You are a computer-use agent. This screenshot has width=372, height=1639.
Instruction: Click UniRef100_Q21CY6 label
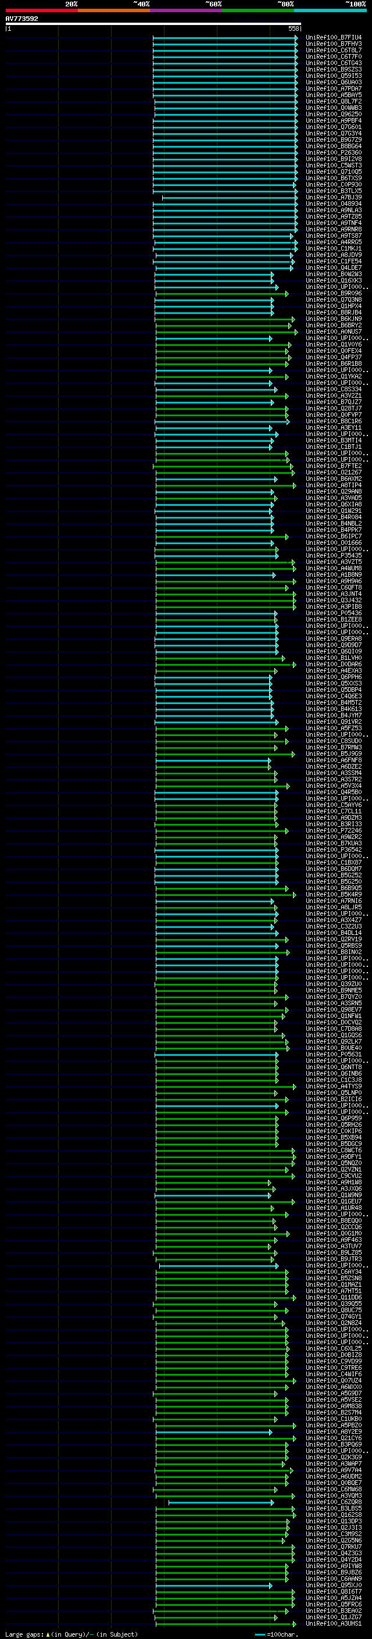coord(334,1438)
